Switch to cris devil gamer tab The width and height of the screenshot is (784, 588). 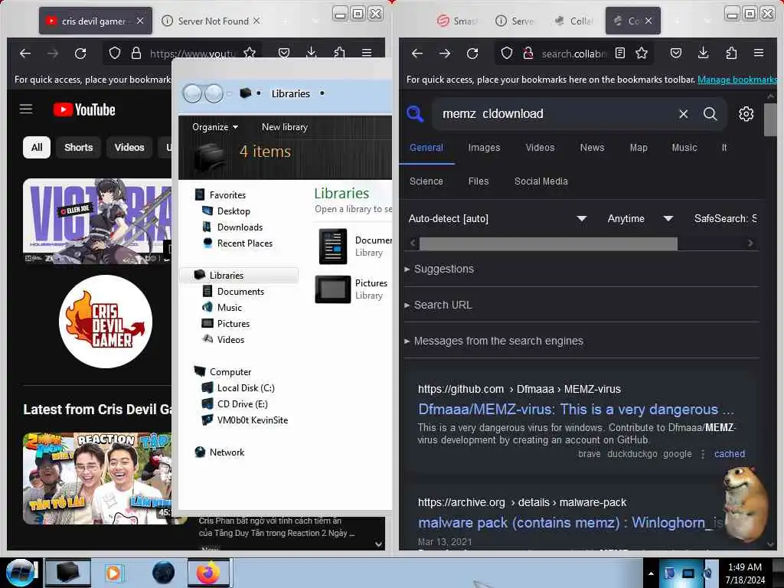click(96, 21)
